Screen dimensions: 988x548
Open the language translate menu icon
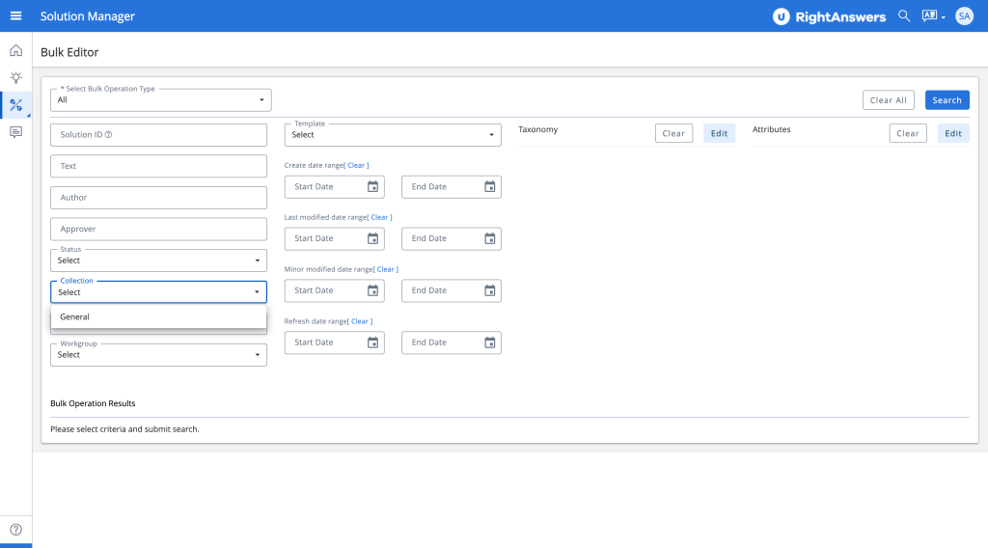(x=933, y=15)
